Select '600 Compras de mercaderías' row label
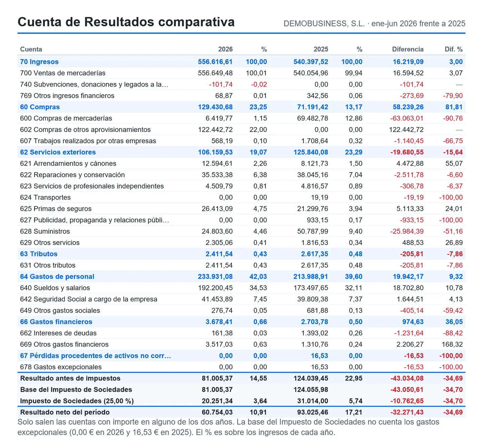This screenshot has width=483, height=440. pos(66,118)
